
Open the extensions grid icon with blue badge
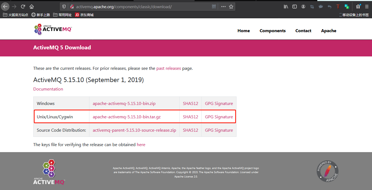[358, 7]
